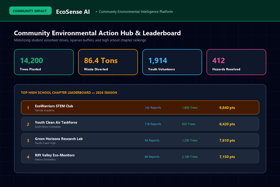Click the 1,914 volunteers value
This screenshot has height=187, width=280.
(158, 61)
